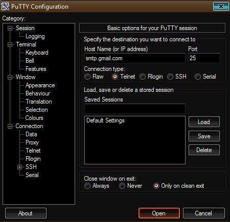The width and height of the screenshot is (230, 222).
Task: Open the Connection category
Action: pos(29,126)
